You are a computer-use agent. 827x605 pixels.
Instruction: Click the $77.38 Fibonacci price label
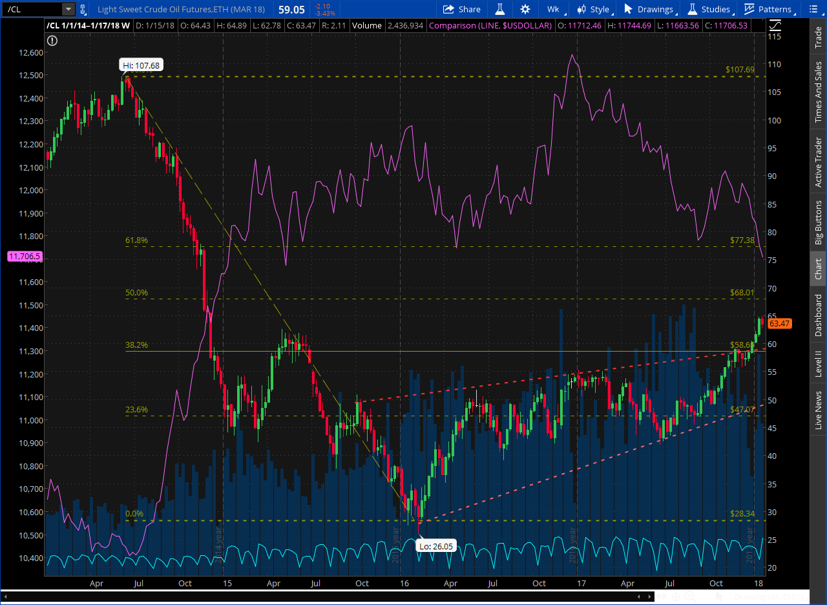pyautogui.click(x=742, y=240)
